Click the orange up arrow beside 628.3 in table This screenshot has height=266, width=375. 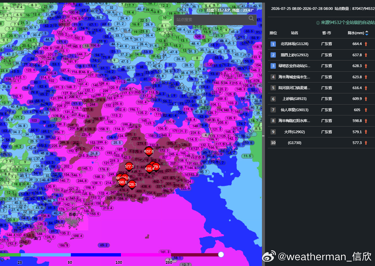coord(366,66)
